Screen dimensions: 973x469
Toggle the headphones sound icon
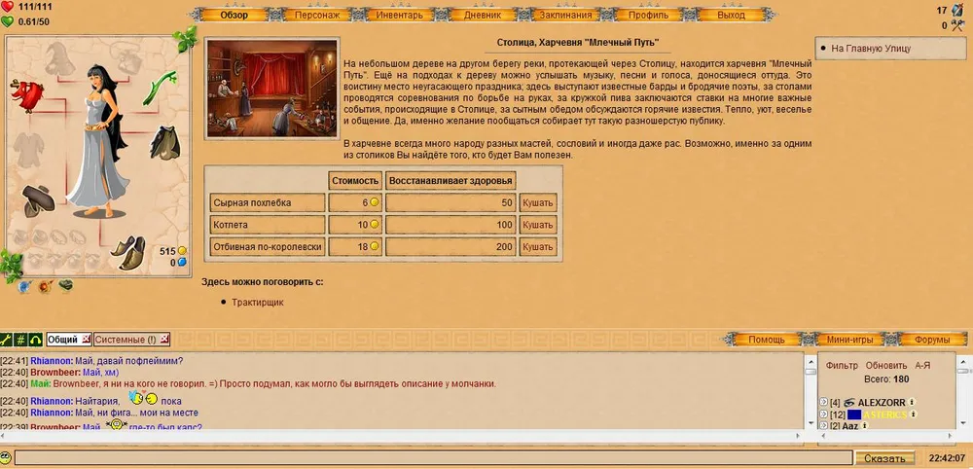(35, 340)
